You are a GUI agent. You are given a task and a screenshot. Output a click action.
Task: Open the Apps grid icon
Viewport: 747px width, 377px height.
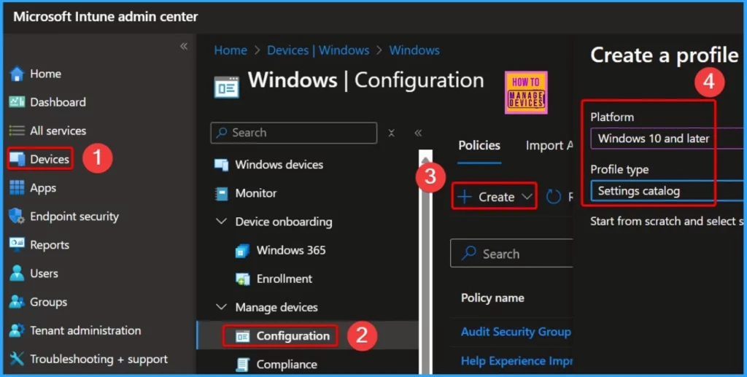tap(18, 187)
